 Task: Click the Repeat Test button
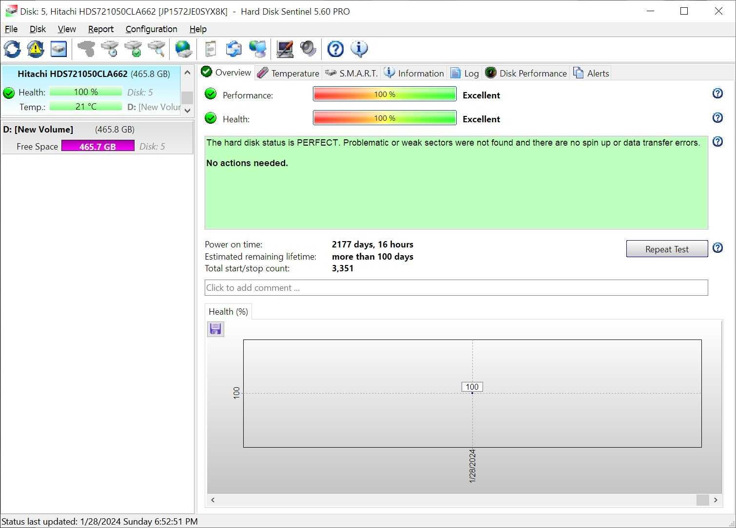point(667,249)
